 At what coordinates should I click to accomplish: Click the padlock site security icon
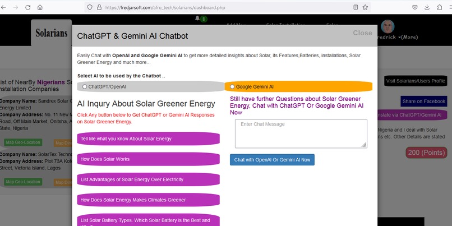click(x=99, y=7)
